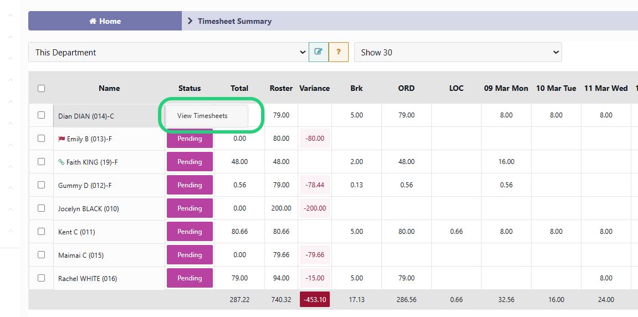This screenshot has height=317, width=638.
Task: Click the 740.32 roster total
Action: point(281,299)
